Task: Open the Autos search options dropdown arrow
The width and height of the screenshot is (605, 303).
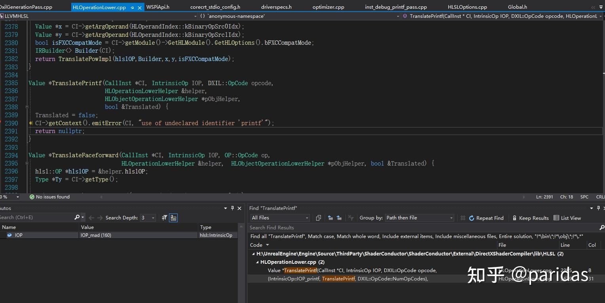Action: click(x=83, y=217)
